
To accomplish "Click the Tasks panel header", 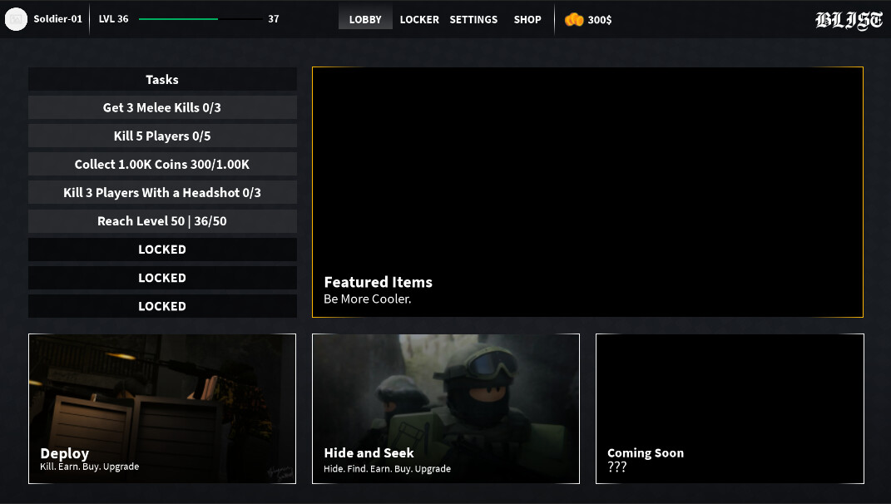I will pos(162,79).
